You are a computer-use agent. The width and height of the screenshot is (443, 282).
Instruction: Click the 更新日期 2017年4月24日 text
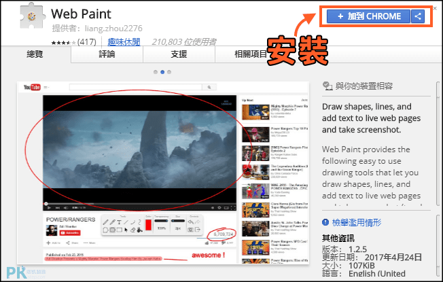[372, 258]
